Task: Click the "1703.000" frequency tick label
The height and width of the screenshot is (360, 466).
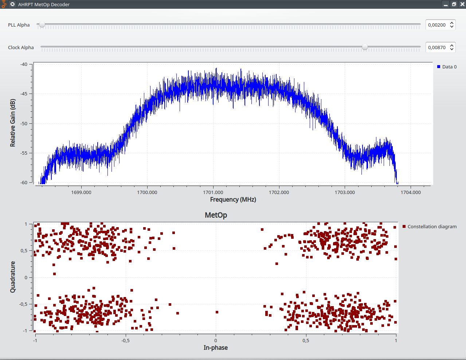Action: 345,192
